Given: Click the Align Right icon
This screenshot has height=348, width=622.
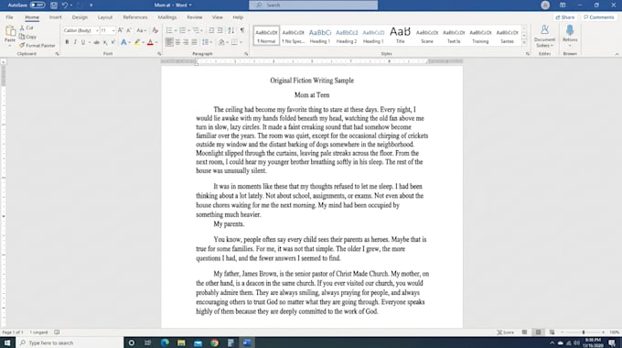Looking at the screenshot, I should [186, 42].
